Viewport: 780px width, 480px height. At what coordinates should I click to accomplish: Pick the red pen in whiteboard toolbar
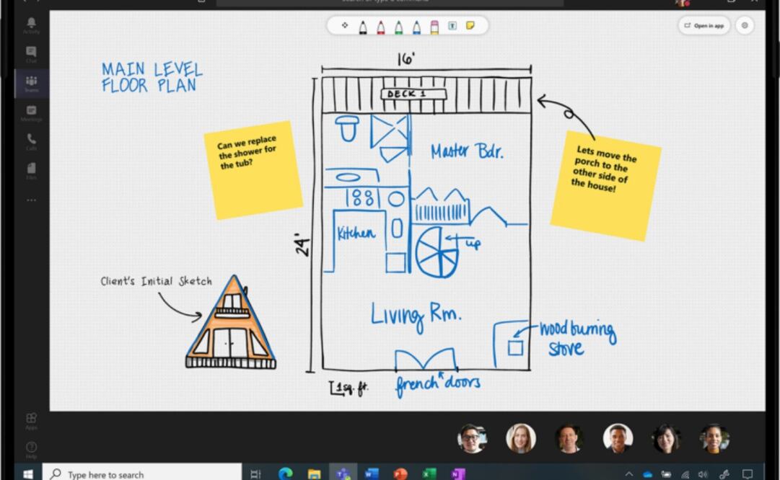click(381, 27)
